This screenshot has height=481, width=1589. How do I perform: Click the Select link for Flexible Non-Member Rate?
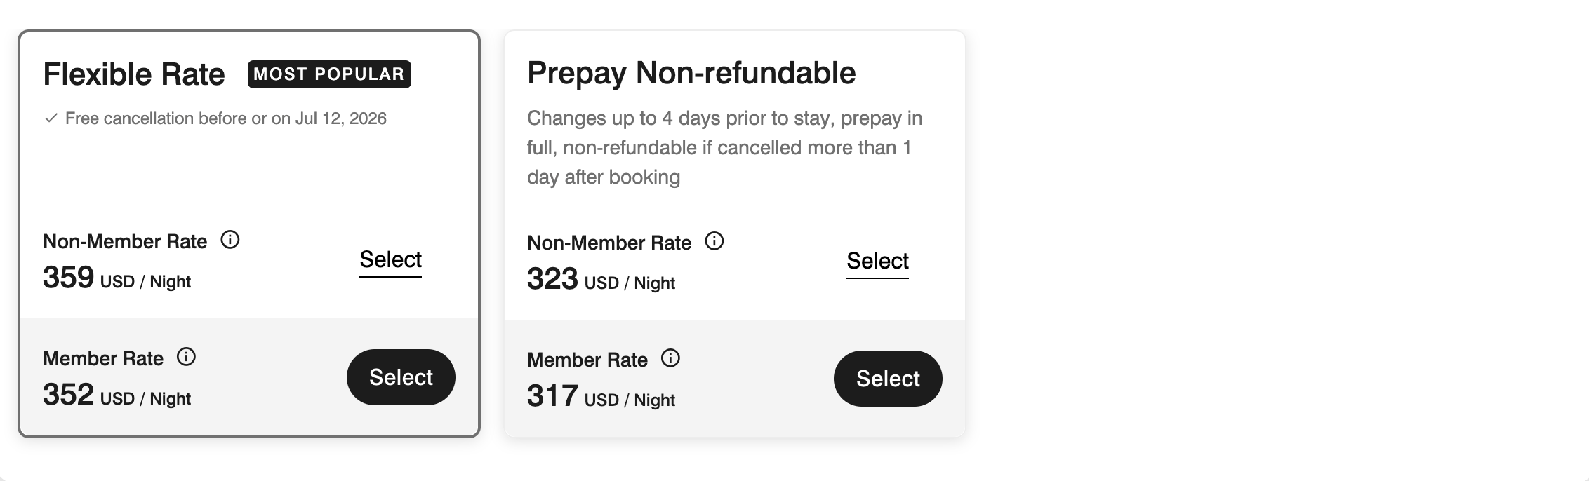[x=391, y=260]
